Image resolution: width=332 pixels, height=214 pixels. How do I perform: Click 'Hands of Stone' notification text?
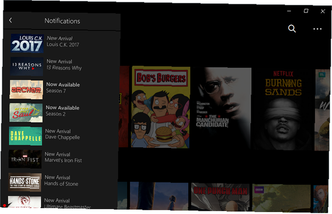click(61, 183)
